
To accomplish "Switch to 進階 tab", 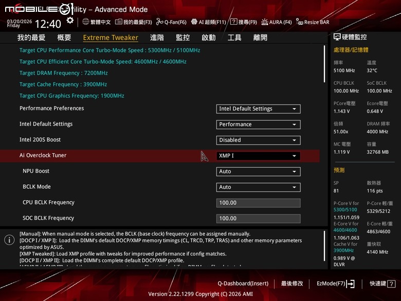I will [157, 38].
